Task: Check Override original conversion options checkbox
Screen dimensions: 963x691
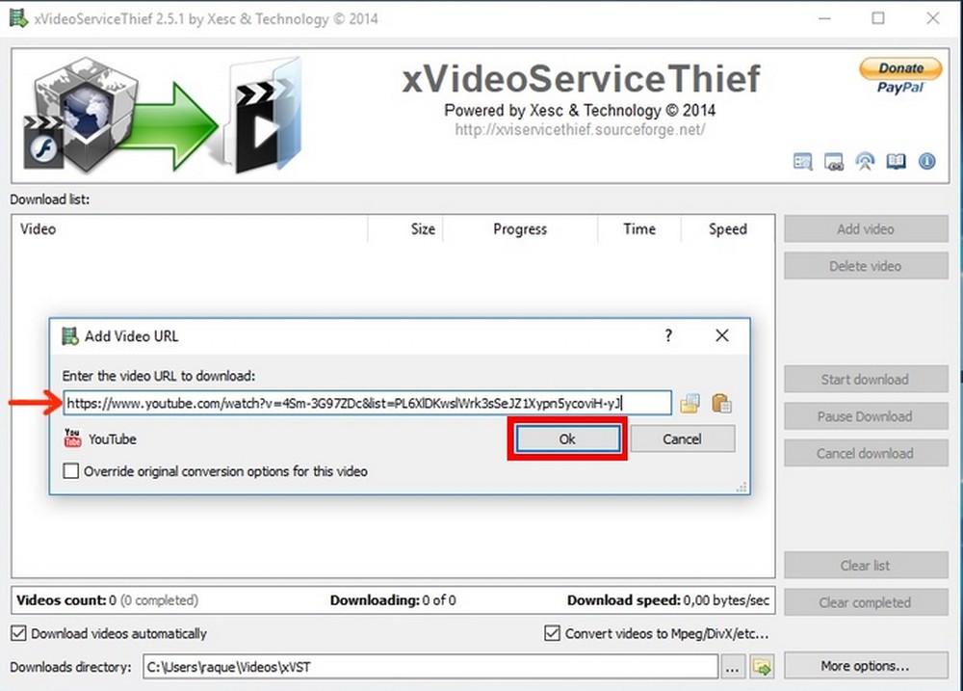Action: click(x=71, y=471)
